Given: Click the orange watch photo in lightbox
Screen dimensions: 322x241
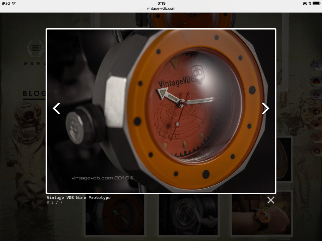Looking at the screenshot, I should 161,111.
